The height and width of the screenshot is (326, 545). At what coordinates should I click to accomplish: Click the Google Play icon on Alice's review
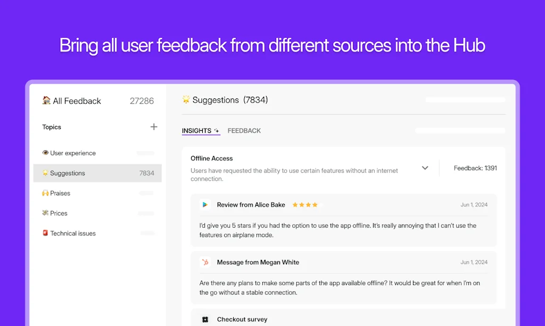pos(205,205)
